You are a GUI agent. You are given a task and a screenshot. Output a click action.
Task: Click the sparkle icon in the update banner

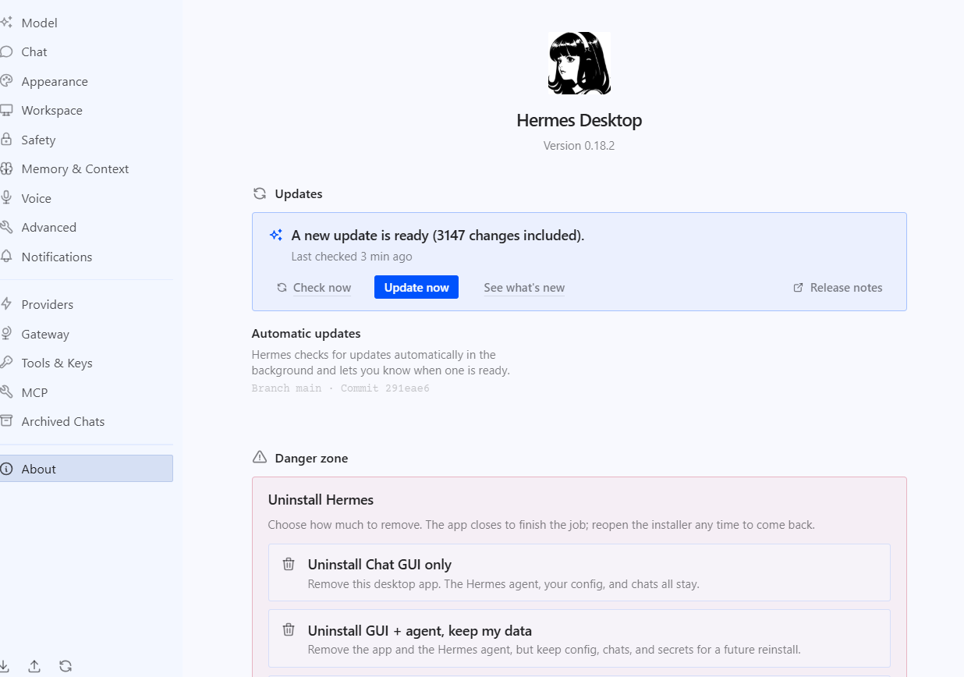pos(276,235)
